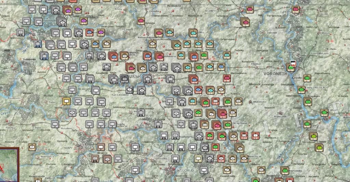
Task: Pick the grey infantry stack marked 15=47
Action: (x=177, y=68)
